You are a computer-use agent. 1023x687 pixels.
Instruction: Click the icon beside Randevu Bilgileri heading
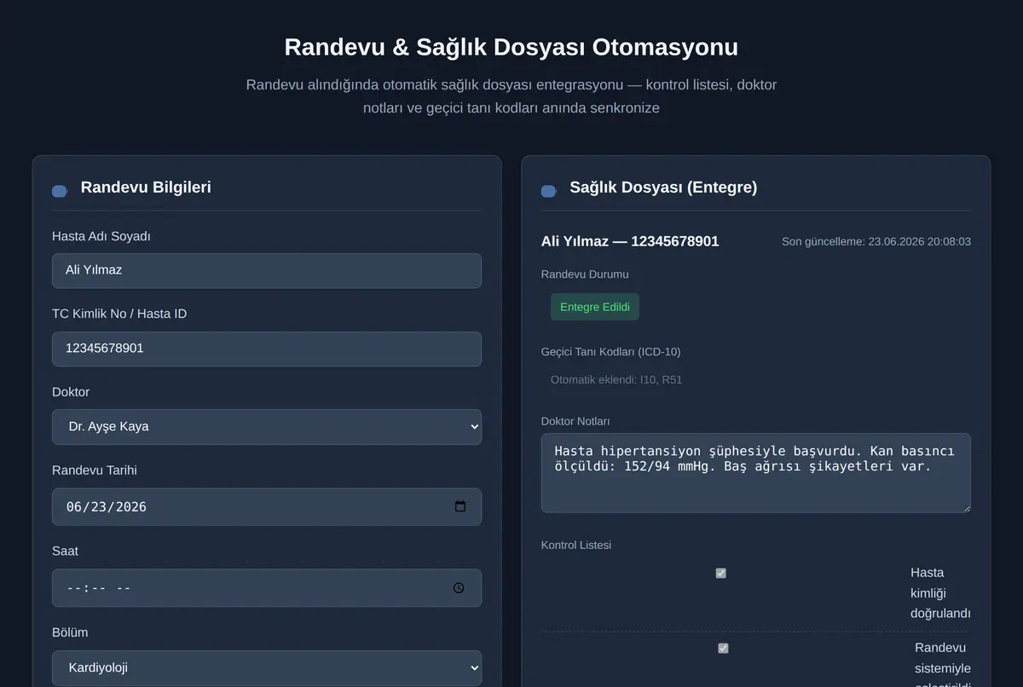coord(60,191)
